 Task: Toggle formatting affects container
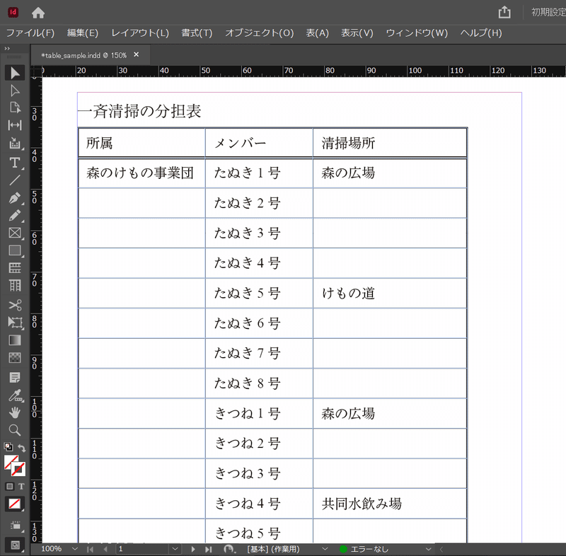pos(10,487)
